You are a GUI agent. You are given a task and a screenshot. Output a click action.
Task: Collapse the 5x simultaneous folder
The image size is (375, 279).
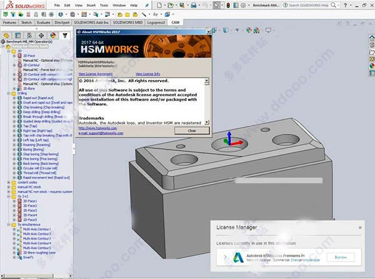pyautogui.click(x=9, y=225)
